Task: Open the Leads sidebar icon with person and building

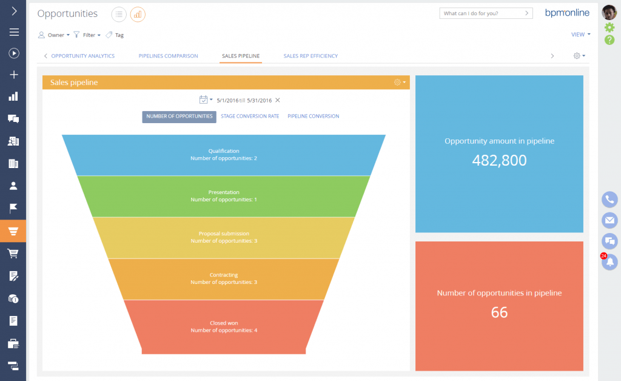Action: pos(13,141)
